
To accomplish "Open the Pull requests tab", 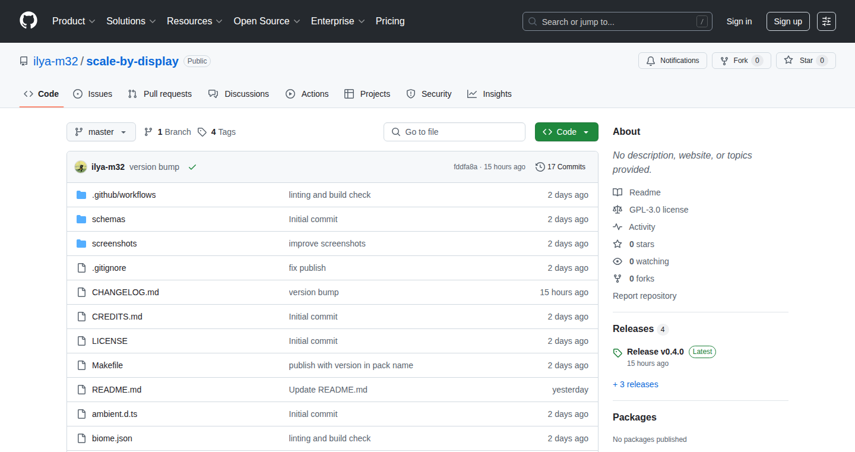I will coord(160,94).
